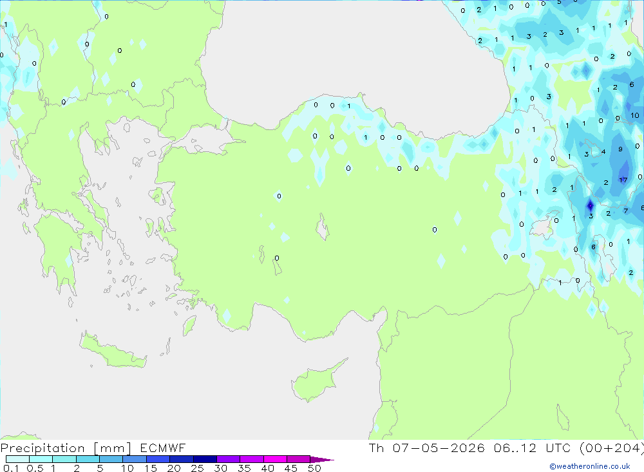This screenshot has height=472, width=644.
Task: Click the 'Th 07-05-2026' date text
Action: 426,448
